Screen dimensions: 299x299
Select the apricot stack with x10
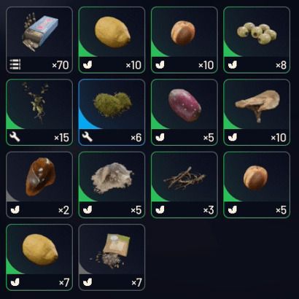click(x=185, y=40)
